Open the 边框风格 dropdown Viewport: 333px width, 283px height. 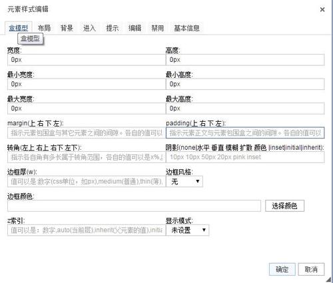[184, 182]
